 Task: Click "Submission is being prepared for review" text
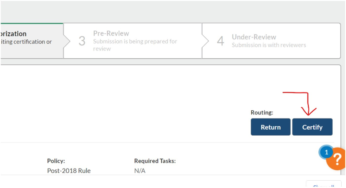point(135,45)
